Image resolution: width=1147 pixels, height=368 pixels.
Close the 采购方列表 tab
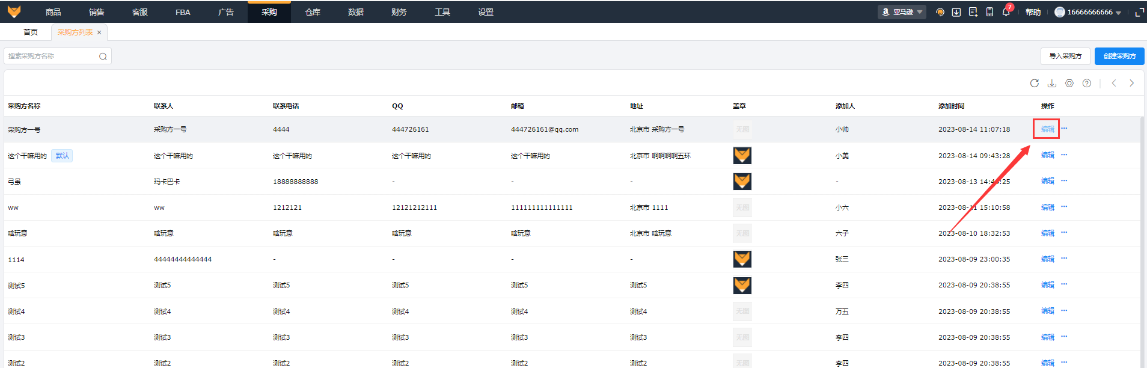(x=99, y=32)
